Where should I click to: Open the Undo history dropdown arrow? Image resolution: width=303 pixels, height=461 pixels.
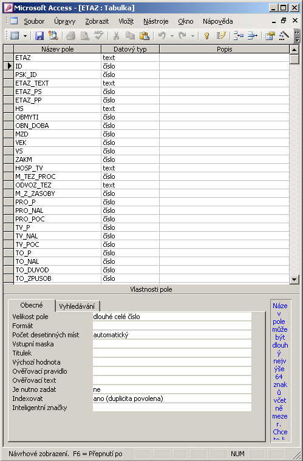(x=172, y=36)
